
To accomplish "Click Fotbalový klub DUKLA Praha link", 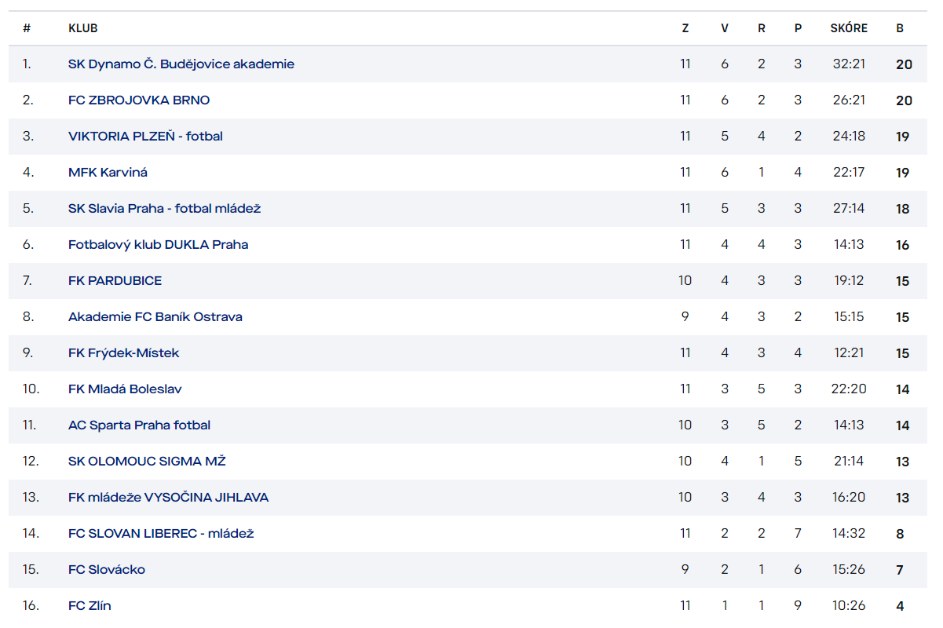I will (158, 245).
